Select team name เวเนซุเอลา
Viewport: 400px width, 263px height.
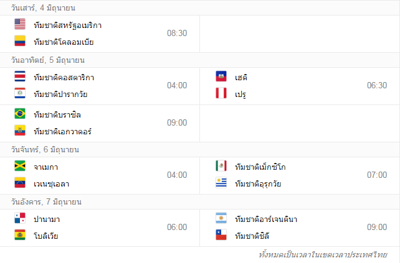tap(52, 183)
